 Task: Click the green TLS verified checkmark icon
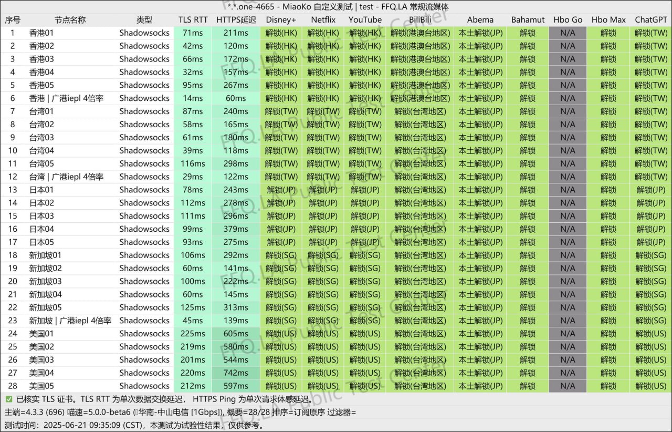(x=9, y=399)
